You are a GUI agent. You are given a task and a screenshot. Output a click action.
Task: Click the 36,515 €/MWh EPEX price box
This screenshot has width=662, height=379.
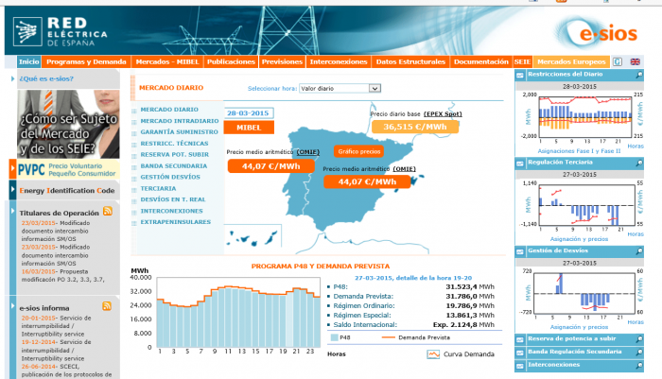coord(415,127)
